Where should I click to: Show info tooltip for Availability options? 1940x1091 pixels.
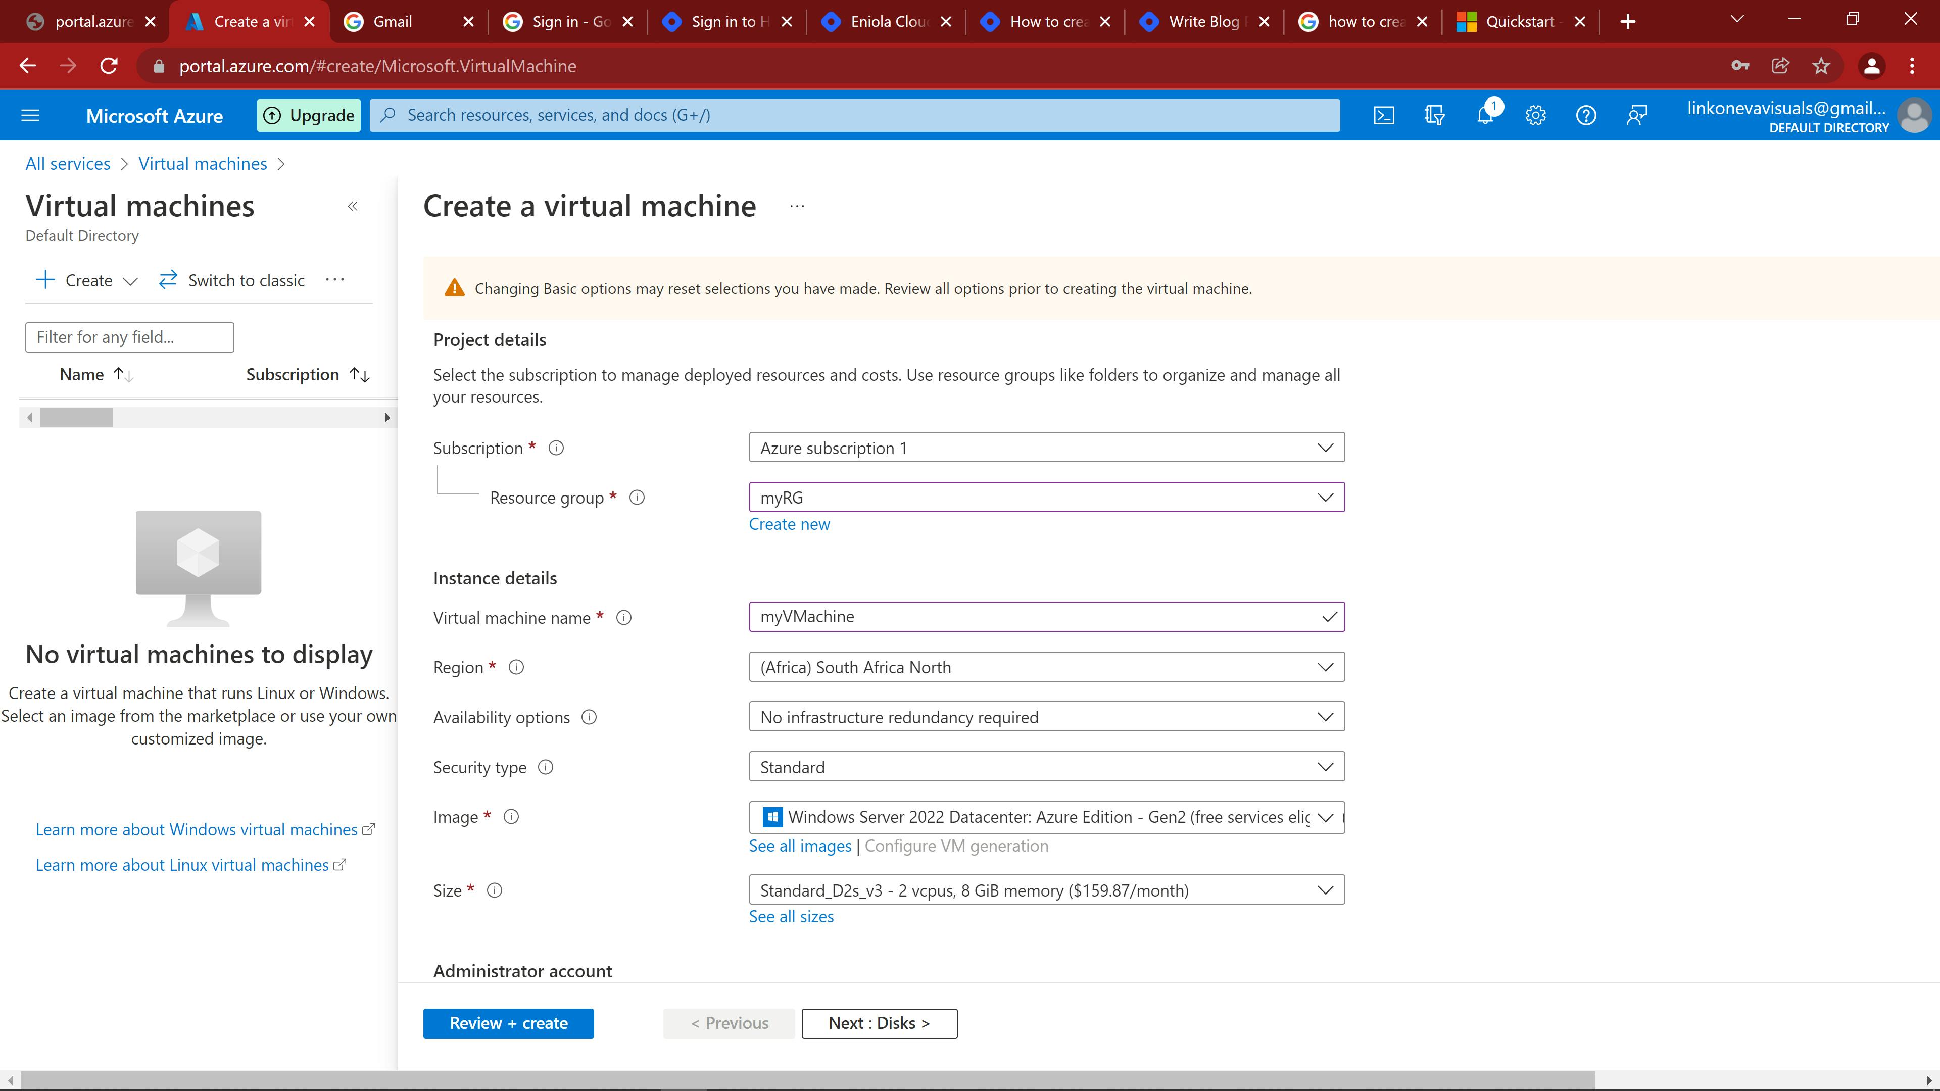tap(589, 718)
